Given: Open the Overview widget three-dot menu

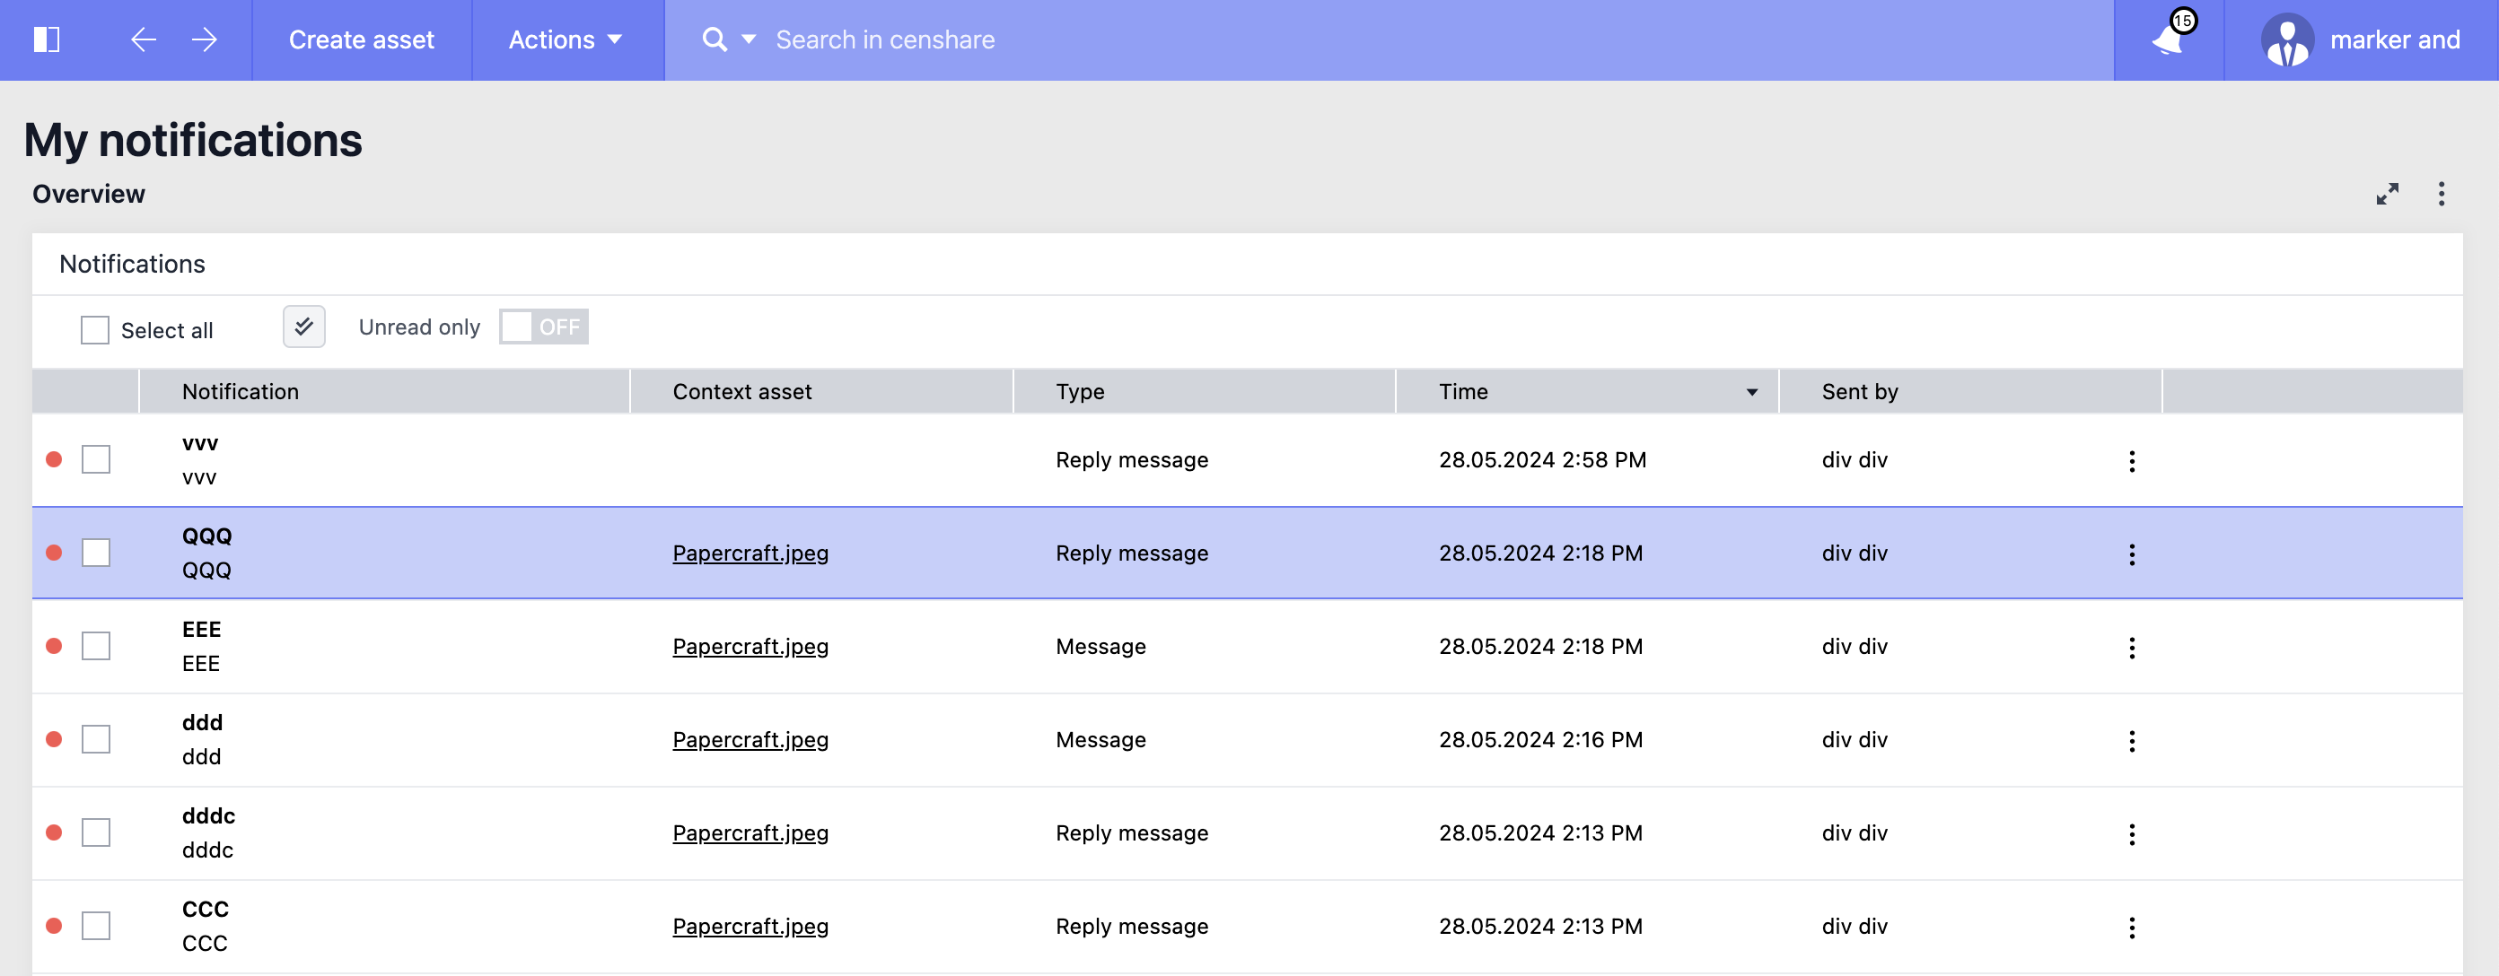Looking at the screenshot, I should (x=2441, y=194).
